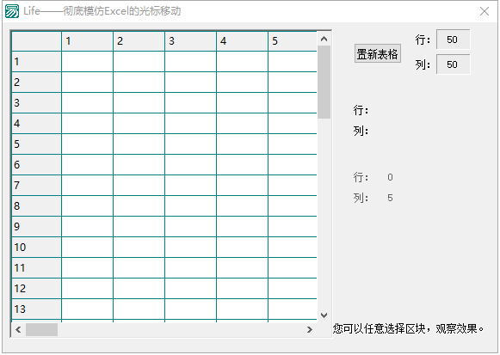Select row header 12
This screenshot has width=500, height=355.
tap(37, 289)
